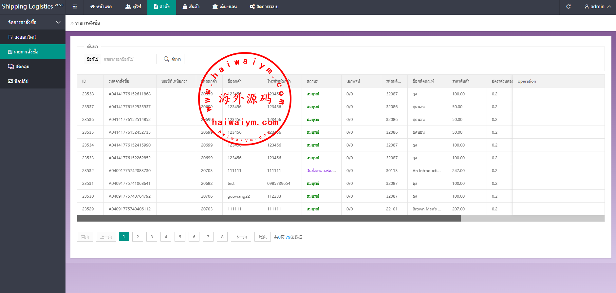Expand the admin user dropdown
The image size is (616, 293).
pyautogui.click(x=598, y=7)
